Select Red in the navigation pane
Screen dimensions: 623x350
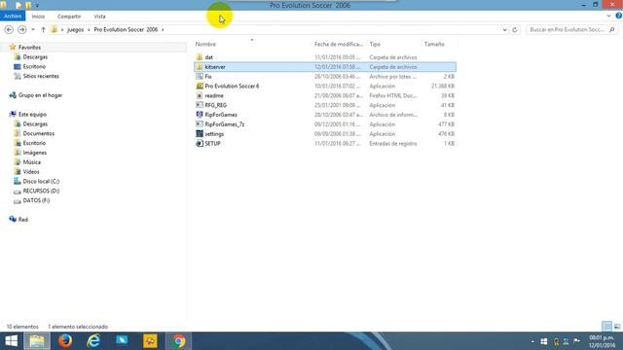coord(23,220)
